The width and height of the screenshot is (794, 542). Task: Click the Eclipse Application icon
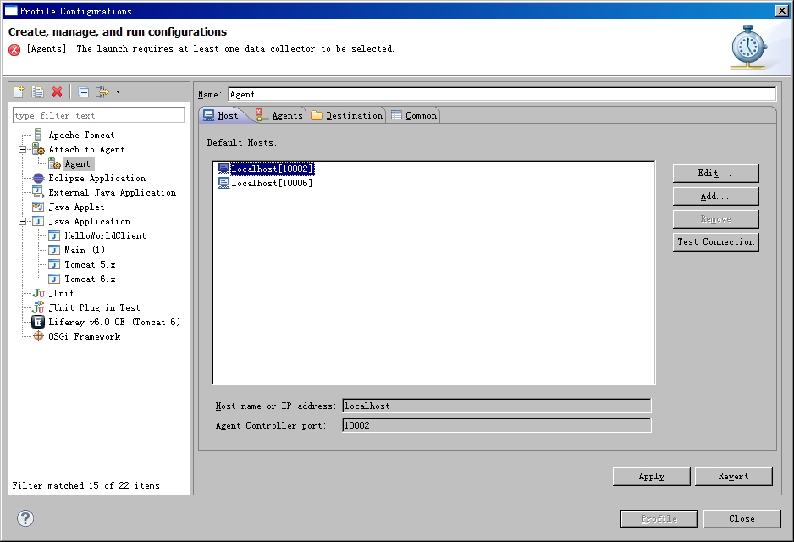point(38,178)
